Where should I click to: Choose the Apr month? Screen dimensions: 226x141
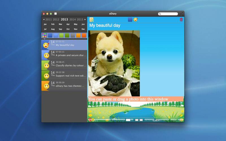click(68, 24)
